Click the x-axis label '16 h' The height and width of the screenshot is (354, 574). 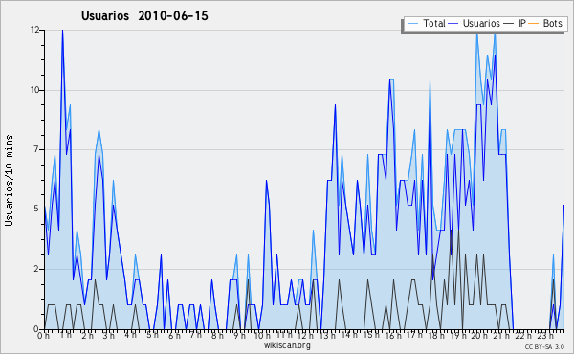coord(393,335)
